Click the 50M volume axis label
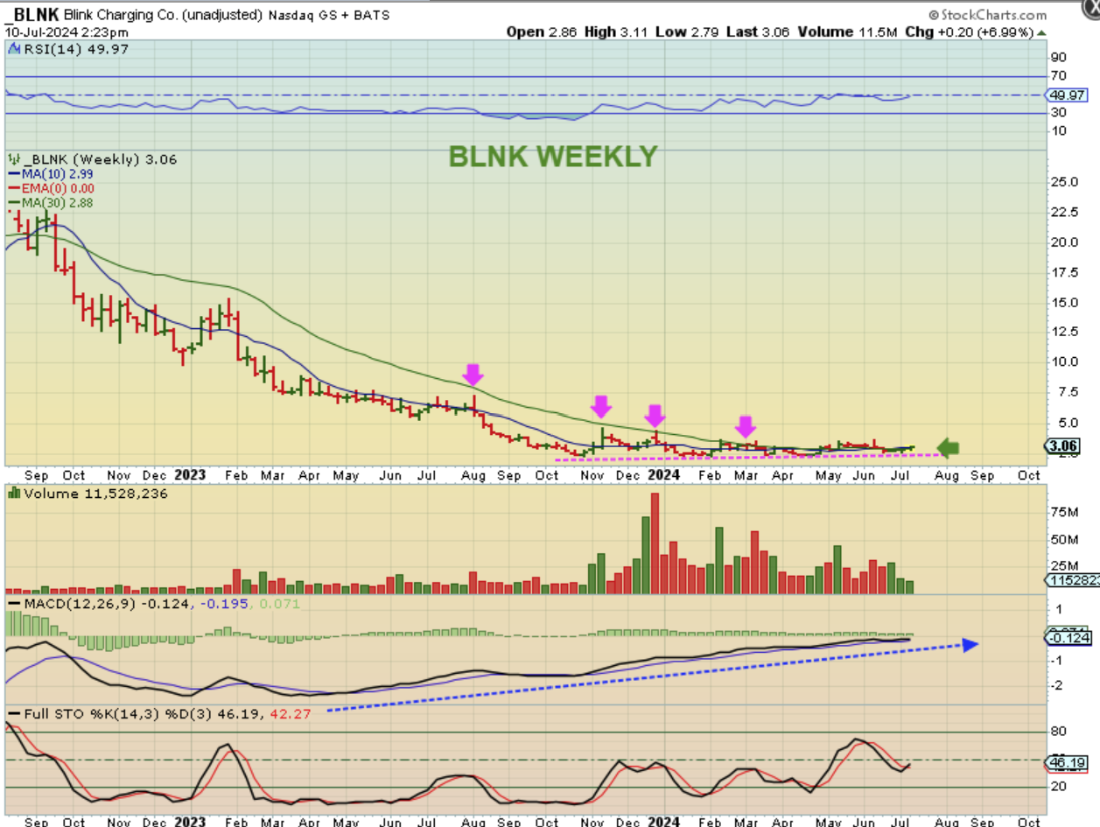This screenshot has height=827, width=1100. [x=1064, y=538]
